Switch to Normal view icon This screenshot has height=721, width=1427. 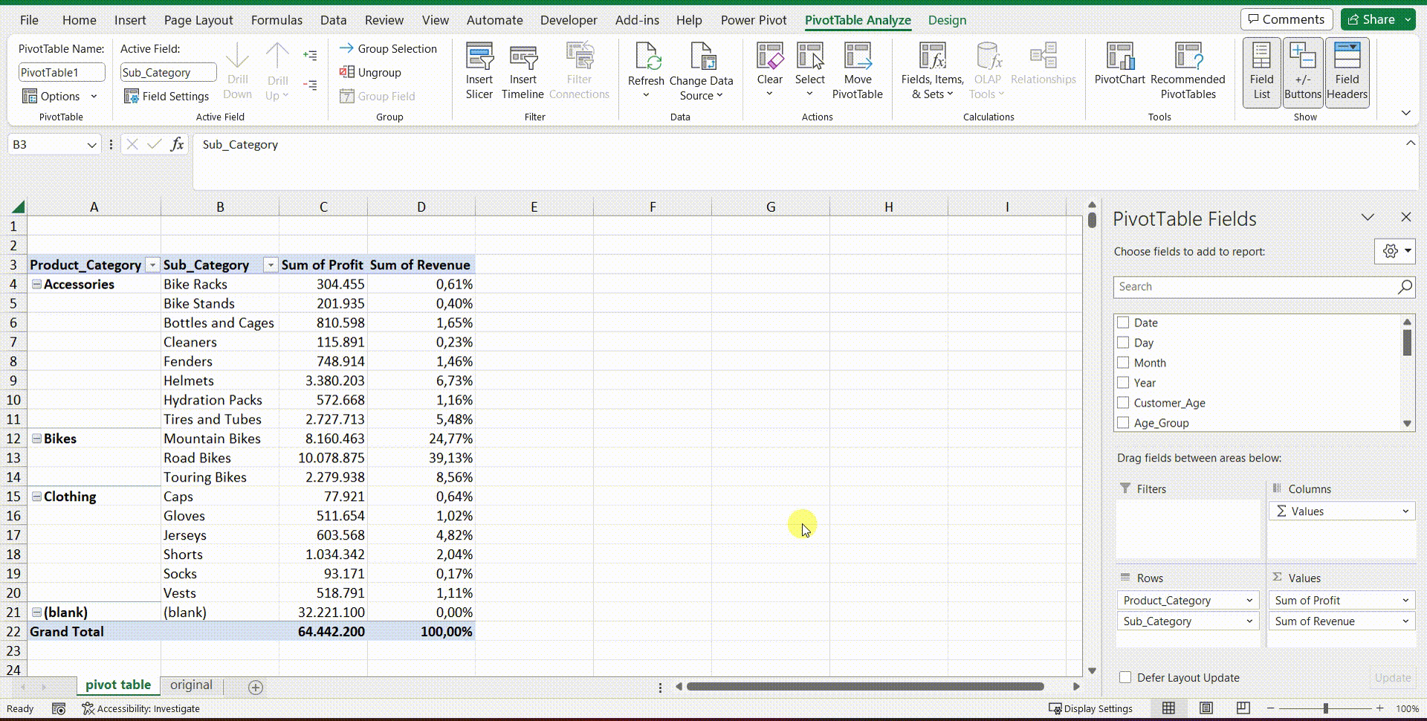(1169, 708)
